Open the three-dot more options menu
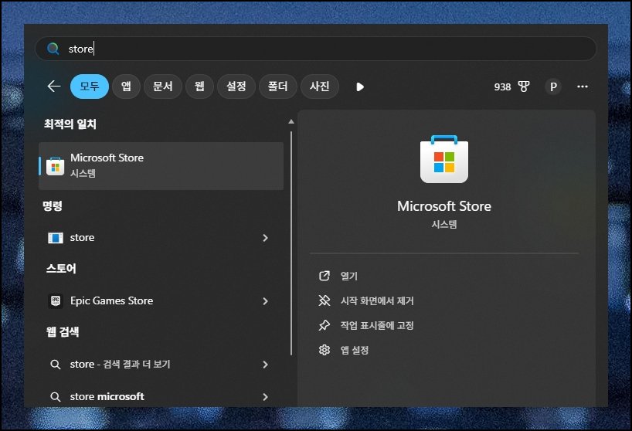Screen dimensions: 632x431 [583, 87]
